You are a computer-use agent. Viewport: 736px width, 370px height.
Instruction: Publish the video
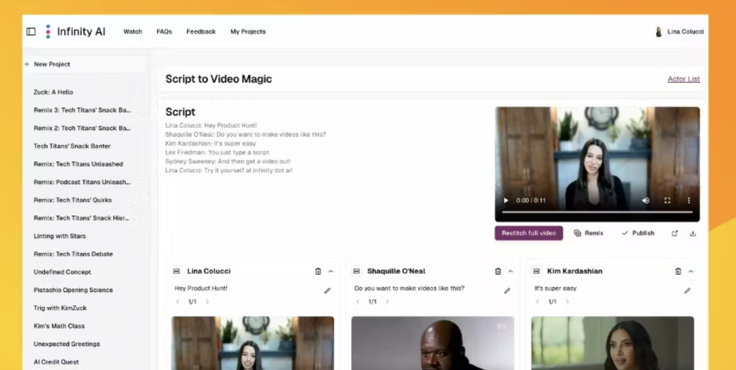click(x=638, y=233)
